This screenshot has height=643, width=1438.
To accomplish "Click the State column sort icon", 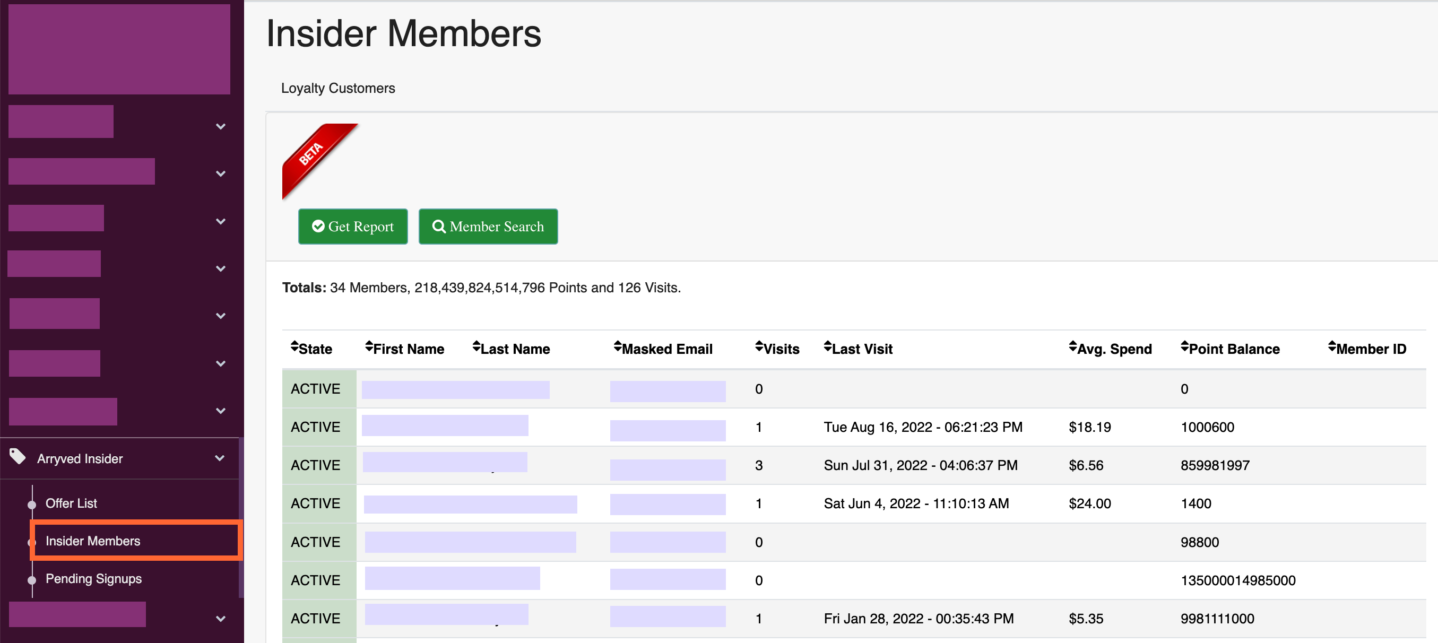I will [x=294, y=346].
